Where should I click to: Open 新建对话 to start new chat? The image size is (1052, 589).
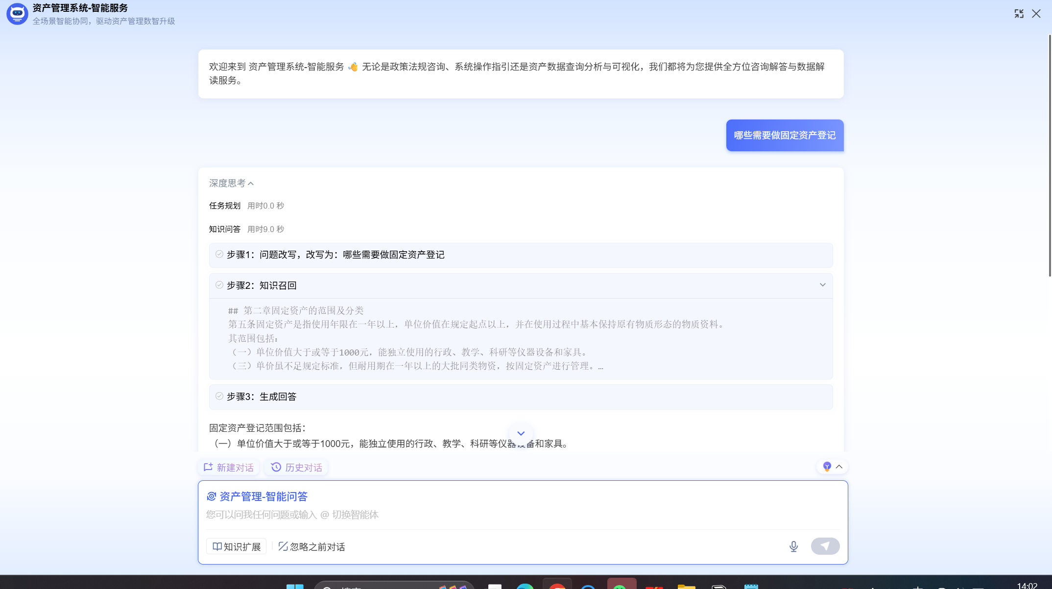[229, 468]
